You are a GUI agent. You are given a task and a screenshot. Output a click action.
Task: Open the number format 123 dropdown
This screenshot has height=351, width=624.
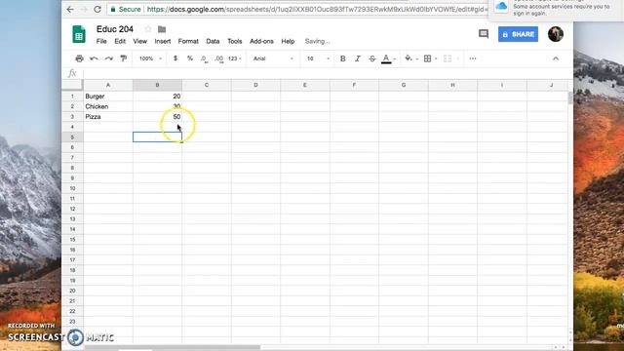coord(235,58)
